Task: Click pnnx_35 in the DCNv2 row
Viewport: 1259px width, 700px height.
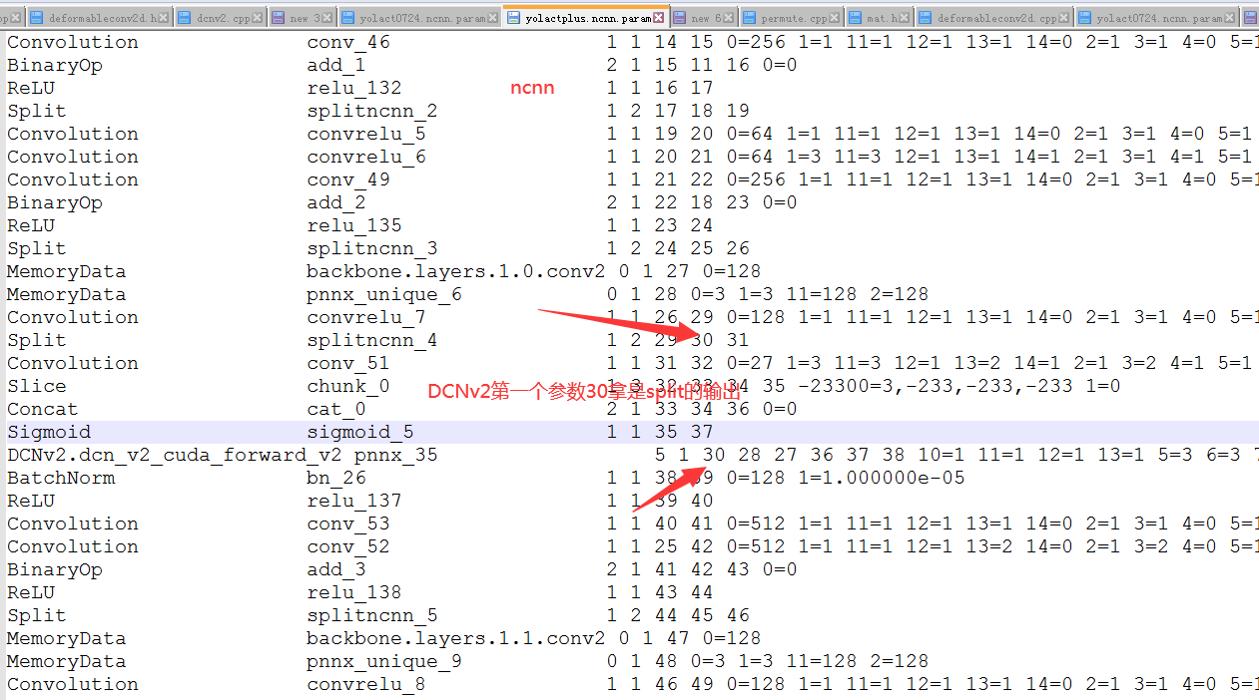Action: tap(396, 455)
